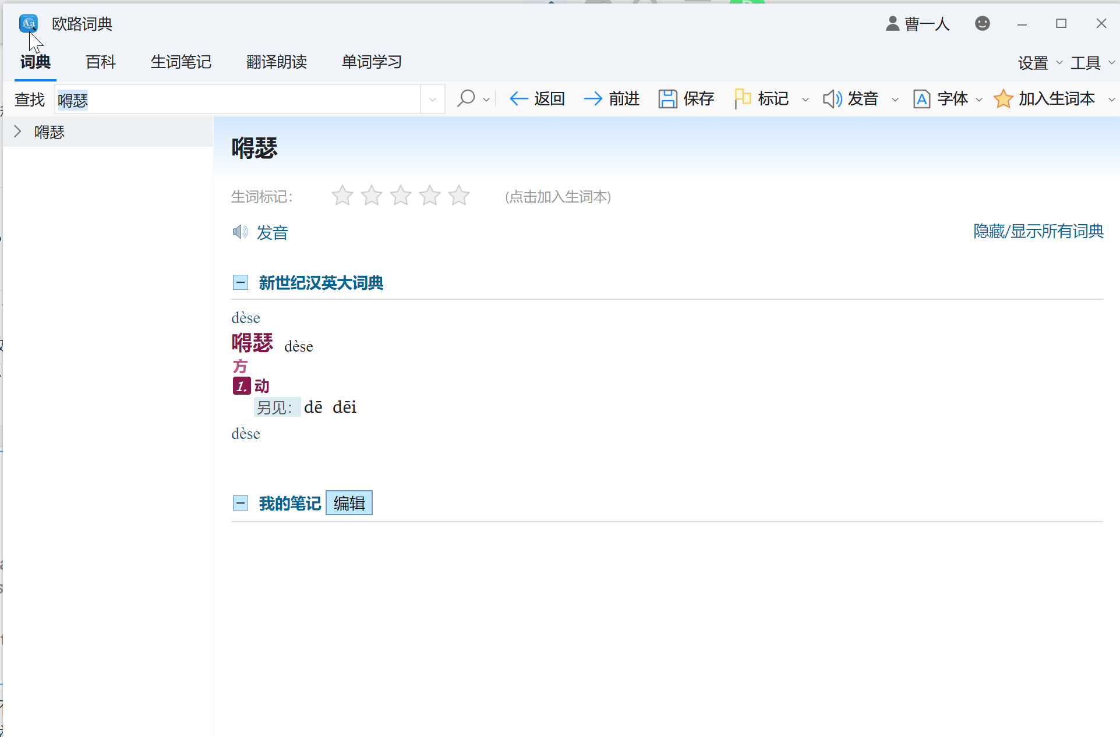Click the smiley face feedback icon
The width and height of the screenshot is (1120, 737).
pos(982,24)
